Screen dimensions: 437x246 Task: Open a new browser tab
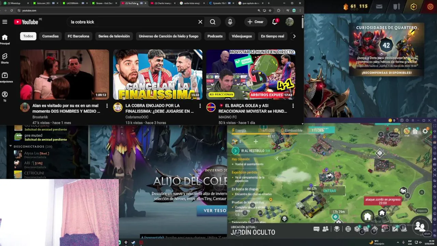[x=269, y=3]
